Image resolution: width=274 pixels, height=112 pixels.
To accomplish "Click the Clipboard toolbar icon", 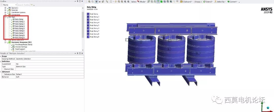I will click(x=181, y=2).
